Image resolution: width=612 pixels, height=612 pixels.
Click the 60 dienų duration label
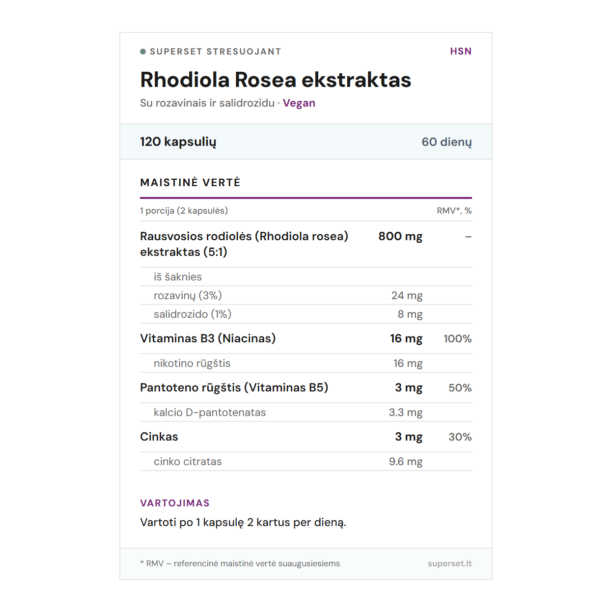[x=446, y=142]
